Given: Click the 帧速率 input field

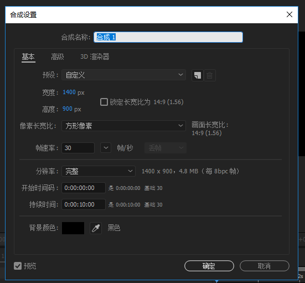Looking at the screenshot, I should (78, 148).
